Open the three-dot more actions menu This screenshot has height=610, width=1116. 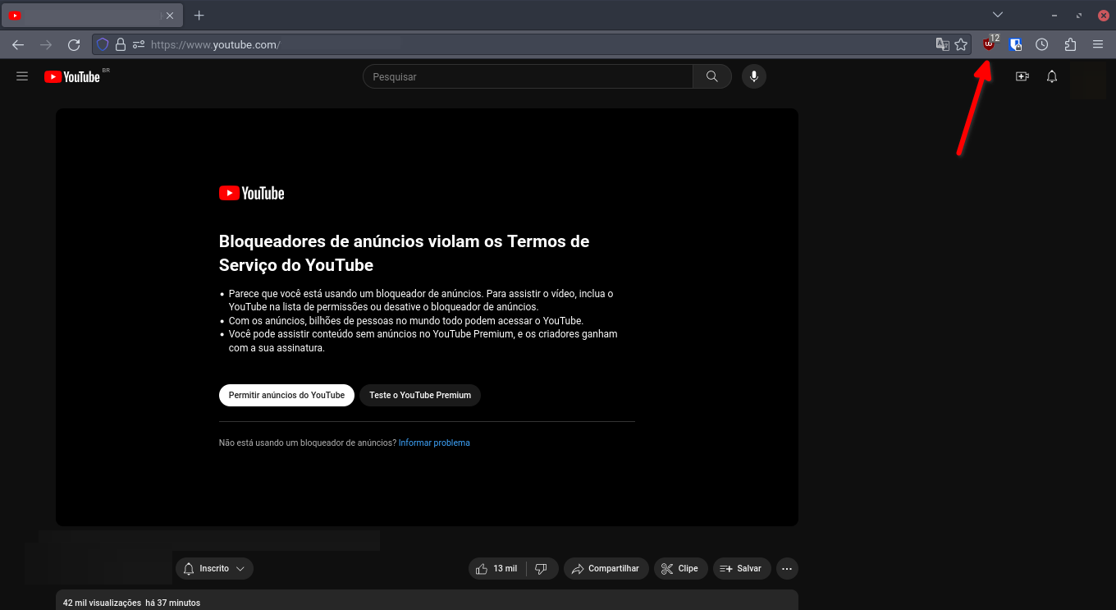point(787,568)
